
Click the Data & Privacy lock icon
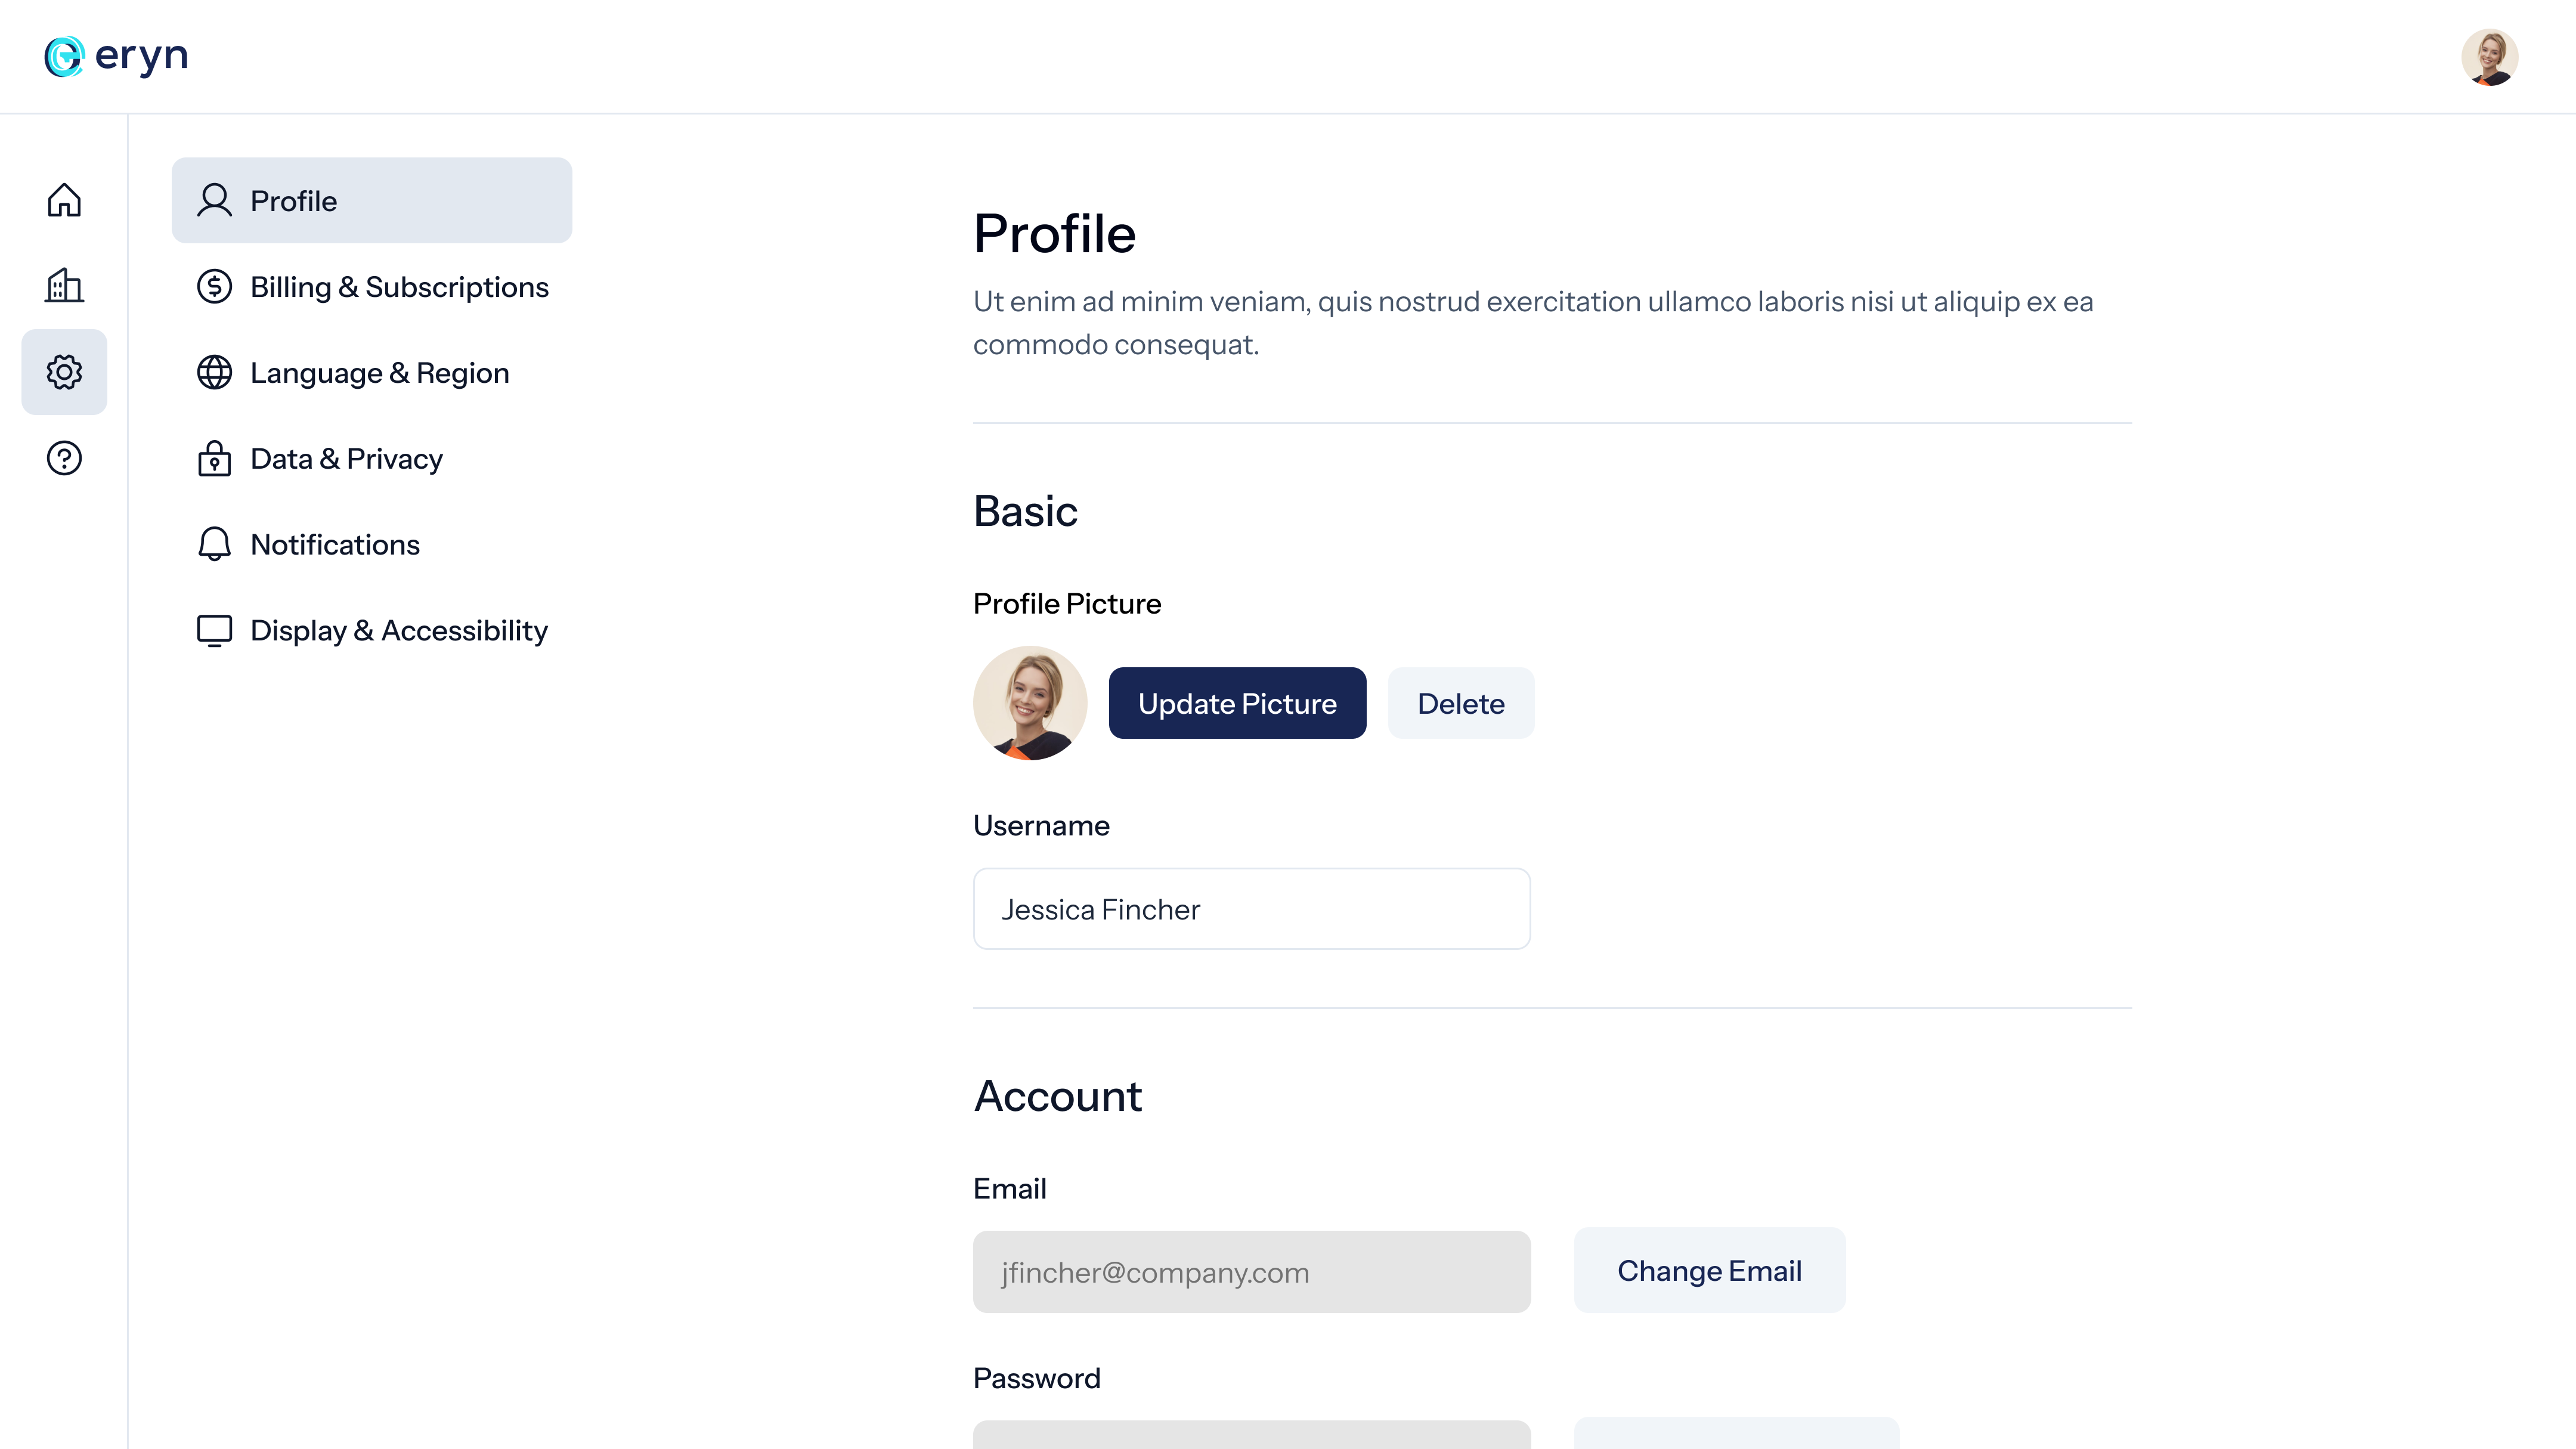pyautogui.click(x=214, y=459)
